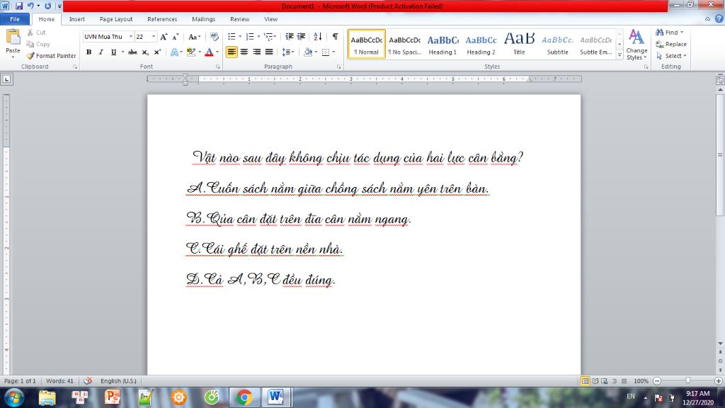Screen dimensions: 725x408
Task: Start a numbered list
Action: coord(250,37)
